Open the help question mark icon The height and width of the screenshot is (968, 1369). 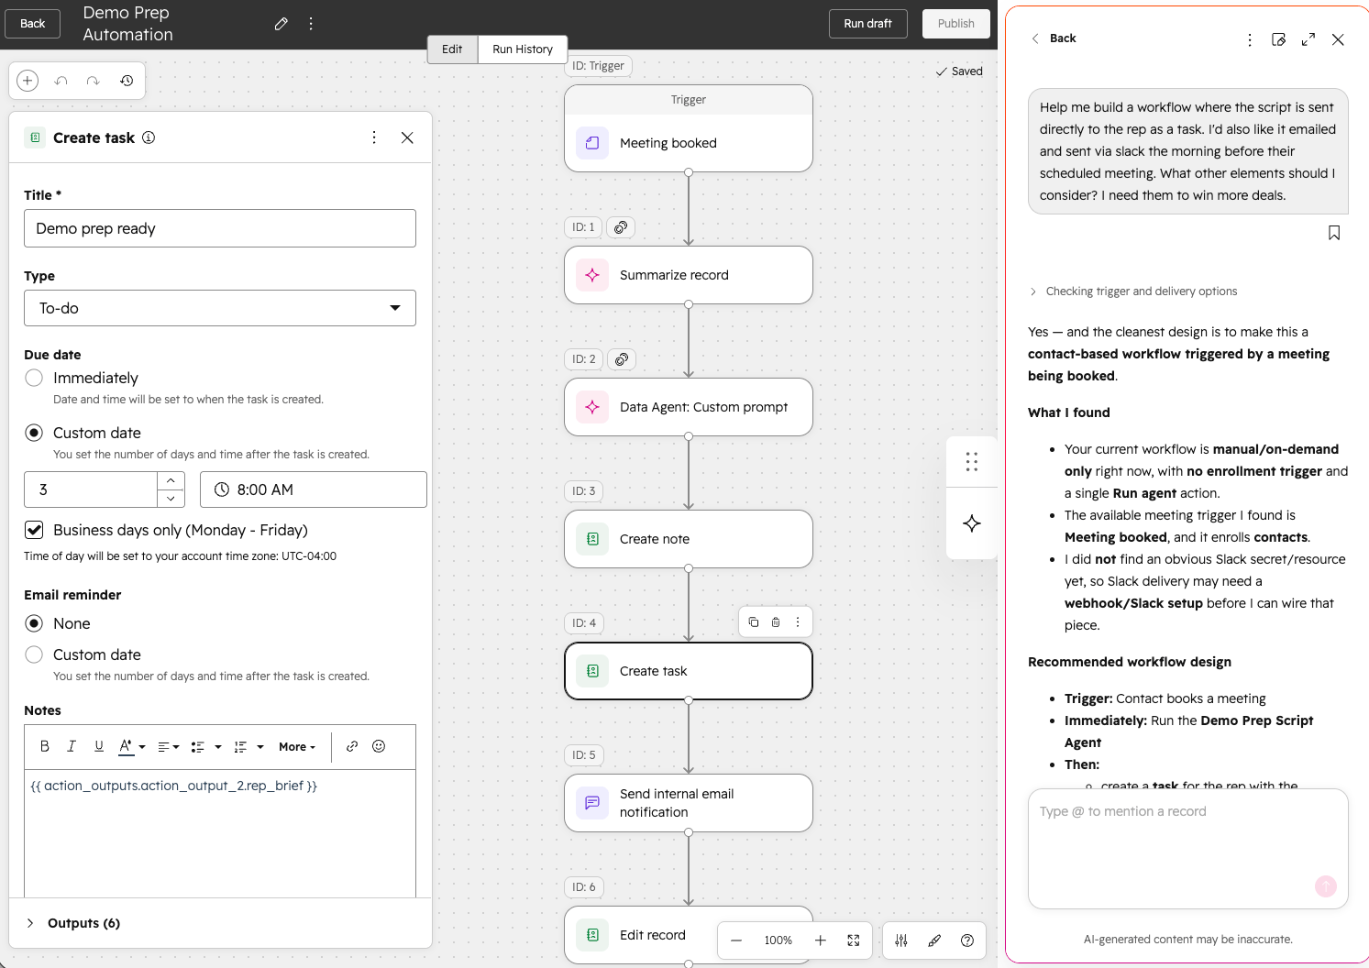click(x=967, y=940)
